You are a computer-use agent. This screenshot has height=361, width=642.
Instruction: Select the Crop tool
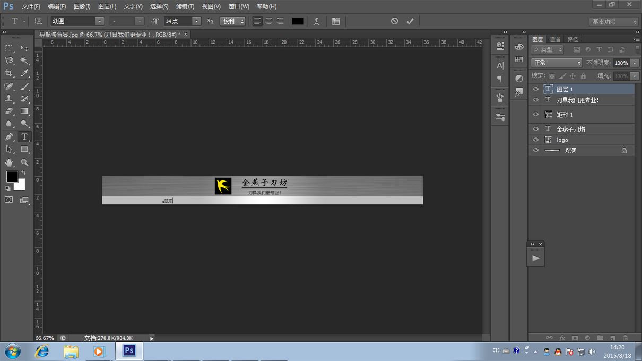[x=9, y=73]
